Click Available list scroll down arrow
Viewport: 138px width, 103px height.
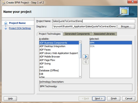[x=80, y=77]
